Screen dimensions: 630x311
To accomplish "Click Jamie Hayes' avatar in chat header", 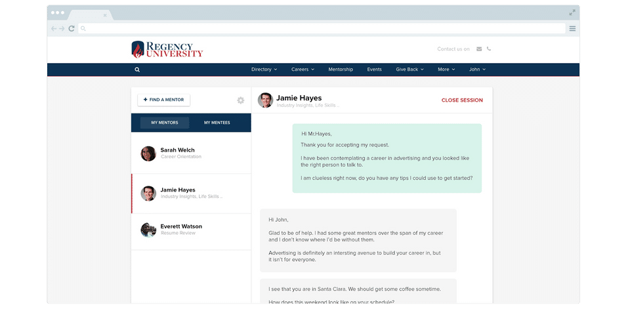I will [x=265, y=100].
